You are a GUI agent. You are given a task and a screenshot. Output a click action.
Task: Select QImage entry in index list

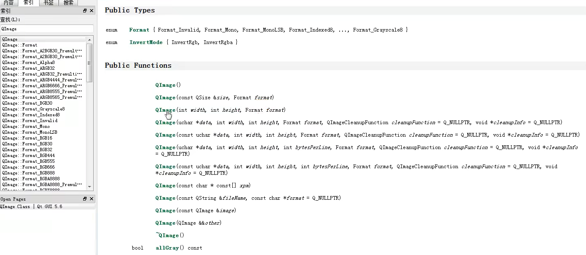pyautogui.click(x=43, y=39)
